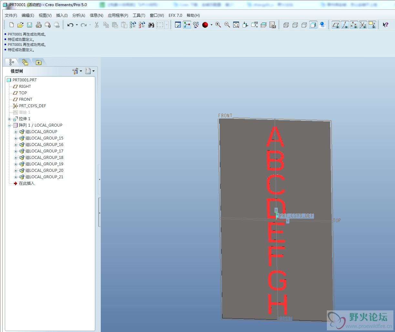Toggle coordinate systems display

(363, 25)
